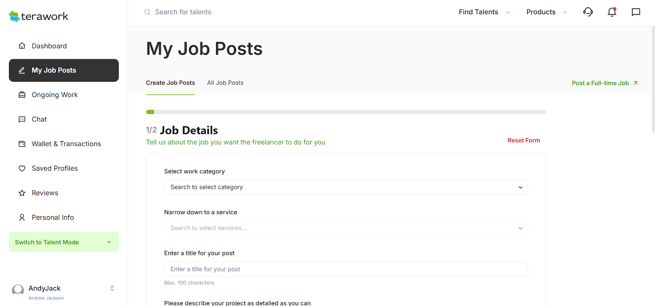Click the Wallet & Transactions icon
Screen dimensions: 655x306
(x=22, y=144)
